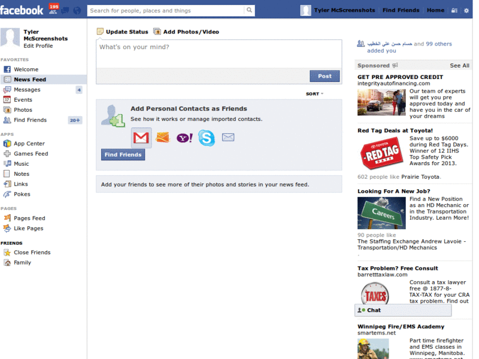Click Tyler McScreenshots name in the sidebar

46,35
